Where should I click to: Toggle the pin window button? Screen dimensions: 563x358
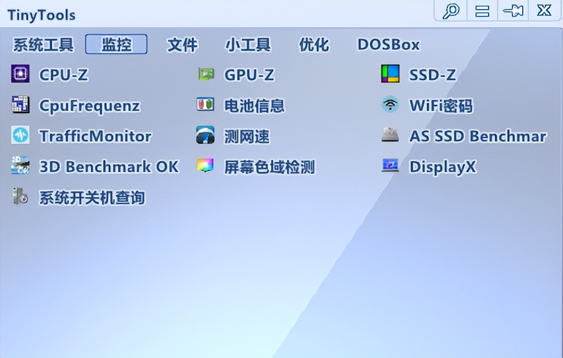click(x=514, y=11)
